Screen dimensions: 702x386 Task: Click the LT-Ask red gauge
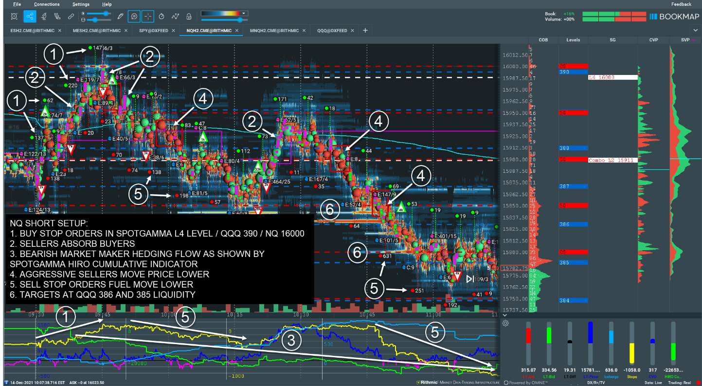click(528, 344)
